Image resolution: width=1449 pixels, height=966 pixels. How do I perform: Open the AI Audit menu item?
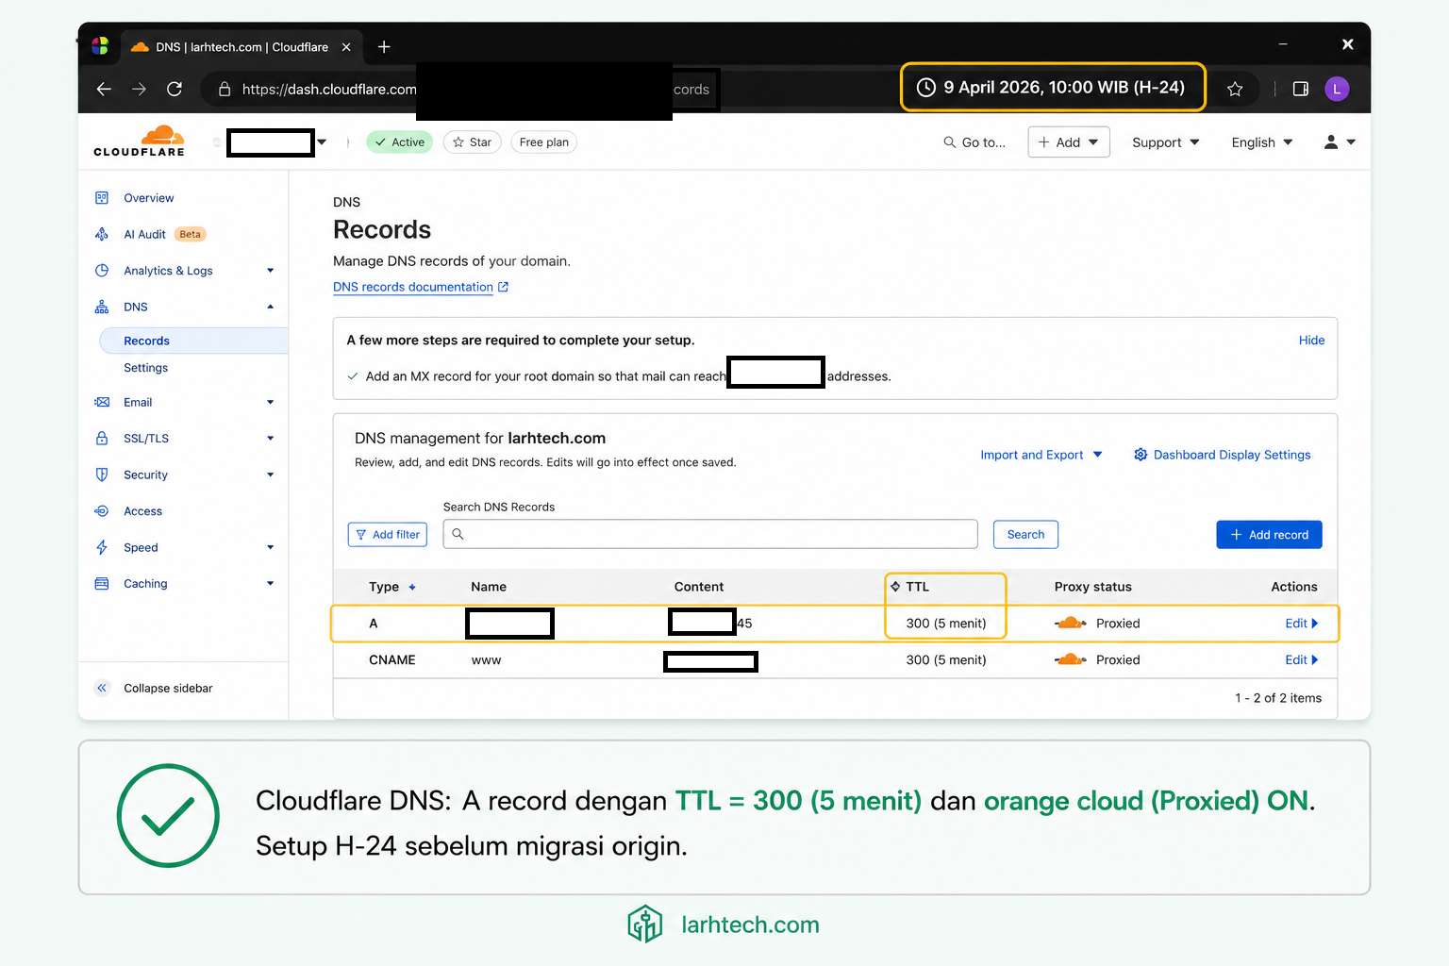144,234
